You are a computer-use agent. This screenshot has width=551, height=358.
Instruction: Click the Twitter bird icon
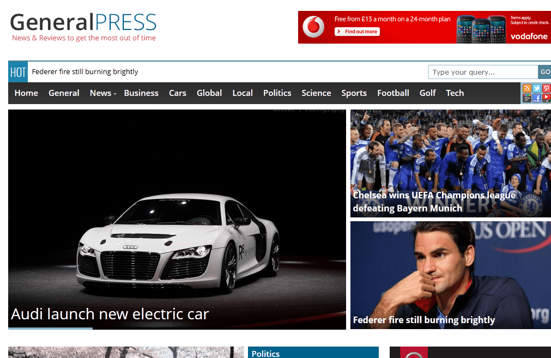(537, 88)
